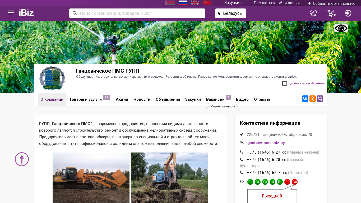Screen dimensions: 361x203
Task: Click the working hours clock icon
Action: [242, 182]
